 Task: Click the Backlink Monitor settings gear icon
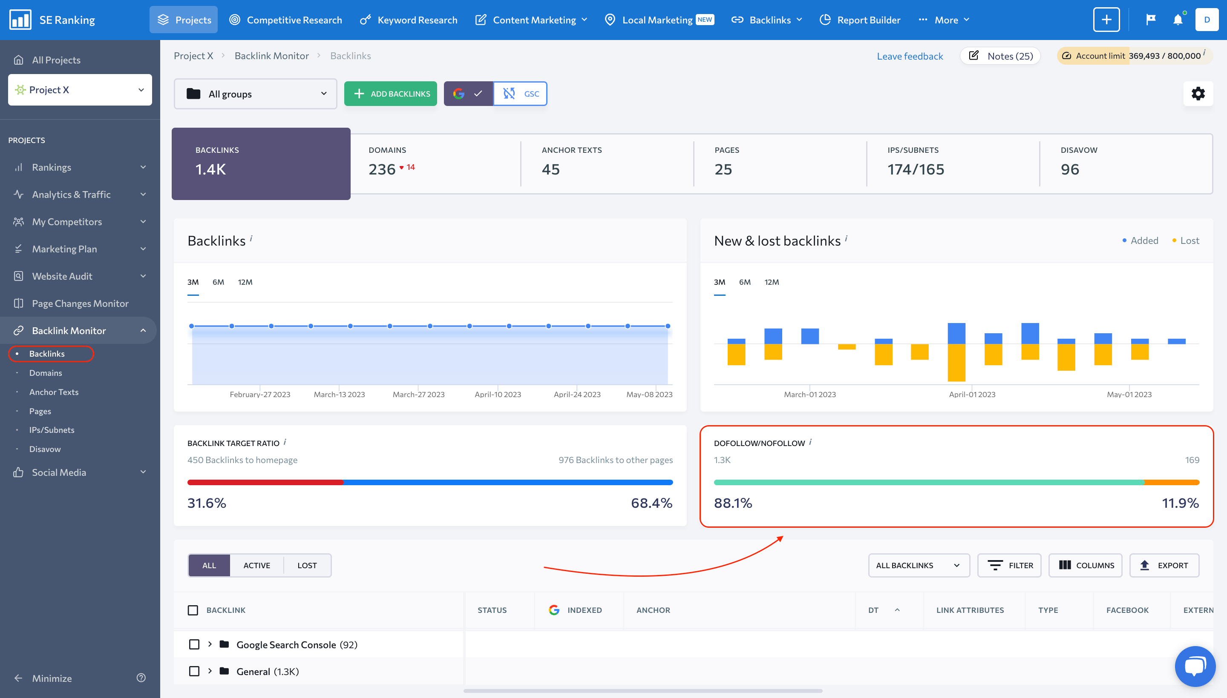(1198, 94)
